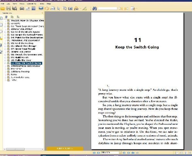This screenshot has width=192, height=156.
Task: Select the snapshot camera tool
Action: (x=70, y=8)
